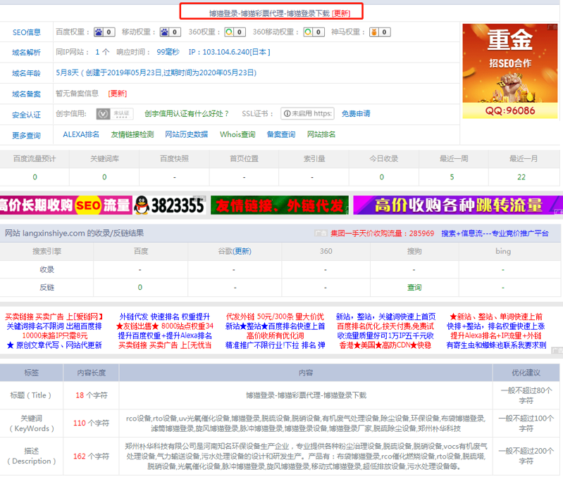The image size is (563, 479).
Task: Click the 更新 link in 域名备案 row
Action: tap(118, 94)
